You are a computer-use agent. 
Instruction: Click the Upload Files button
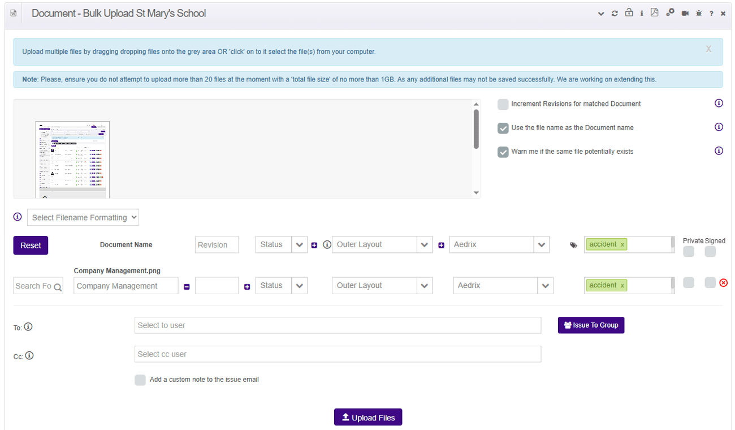pos(368,418)
